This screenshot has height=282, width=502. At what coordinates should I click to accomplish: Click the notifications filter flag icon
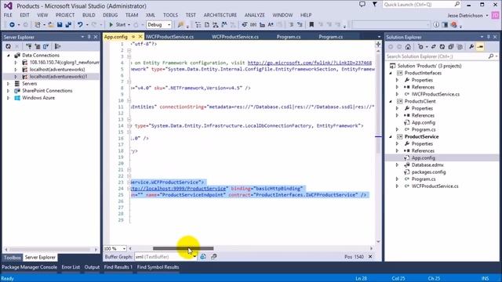point(374,5)
